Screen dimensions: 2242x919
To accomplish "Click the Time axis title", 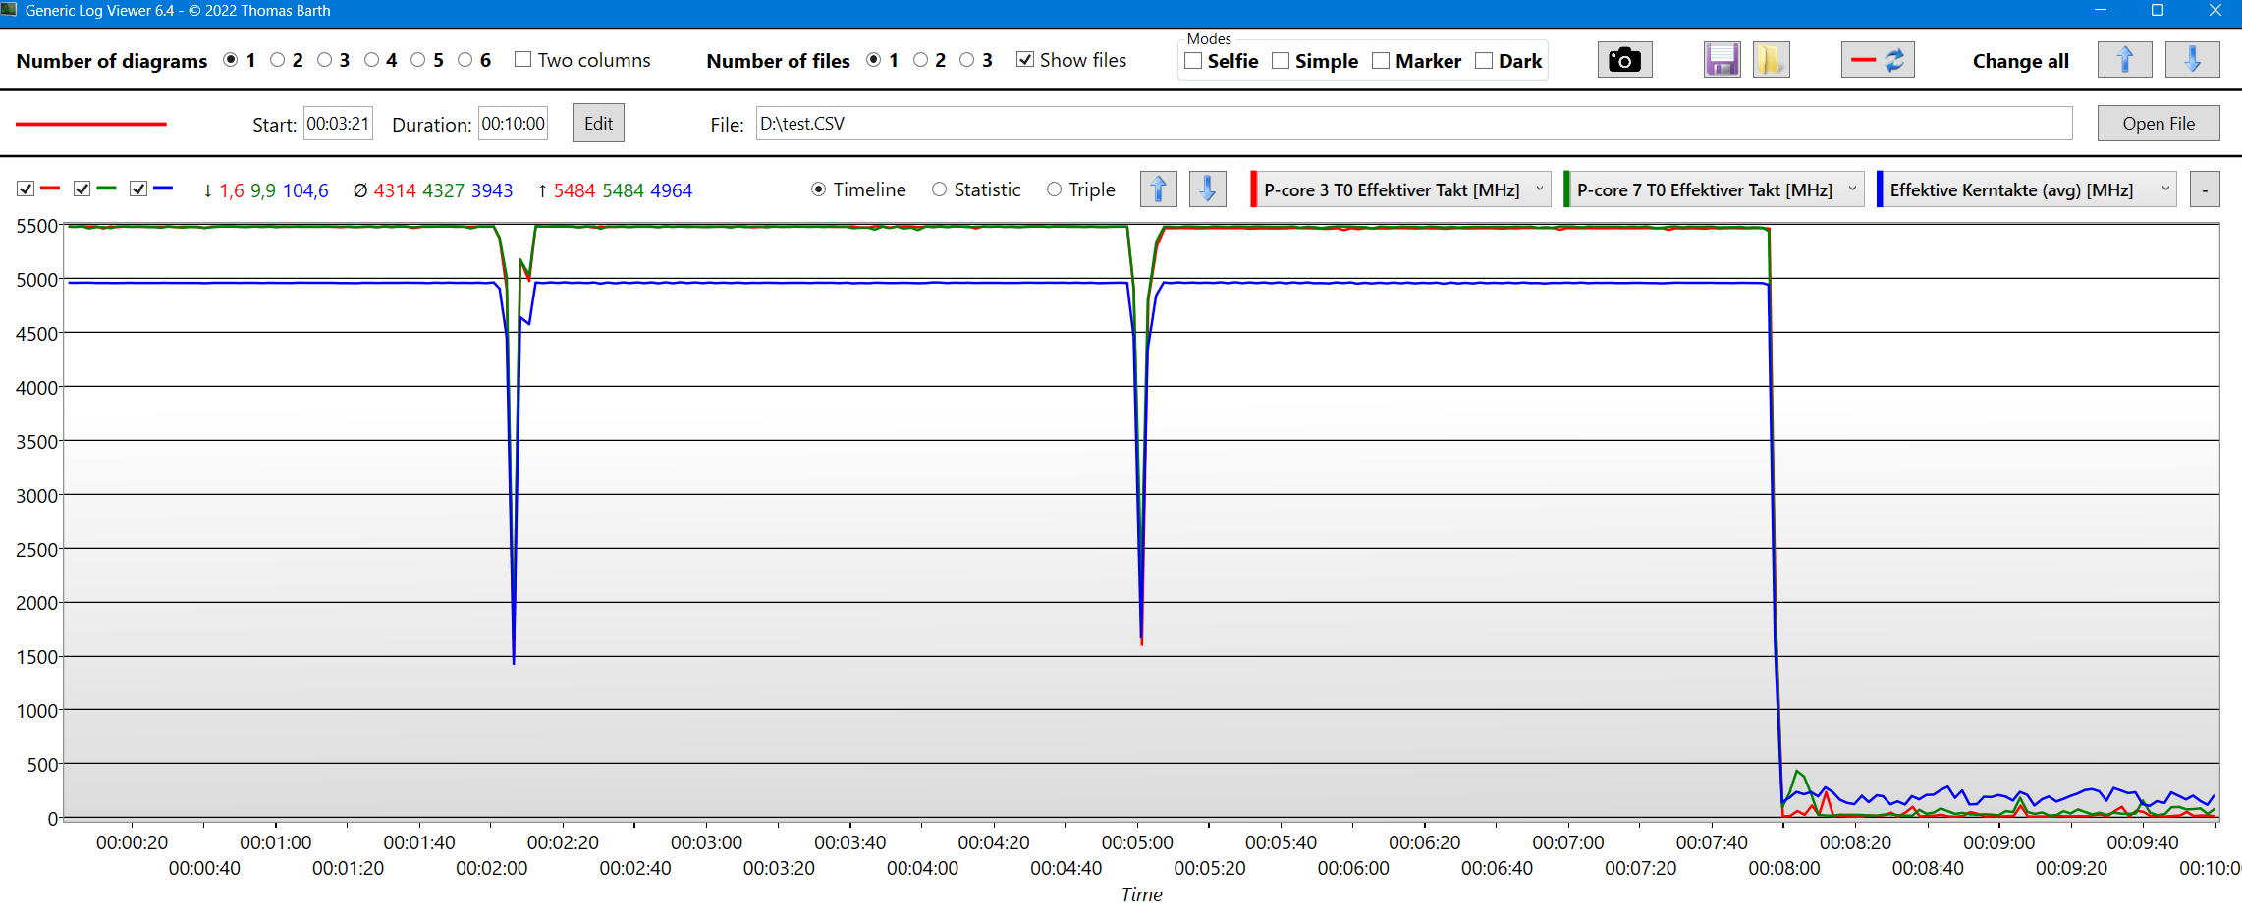I will [1142, 894].
